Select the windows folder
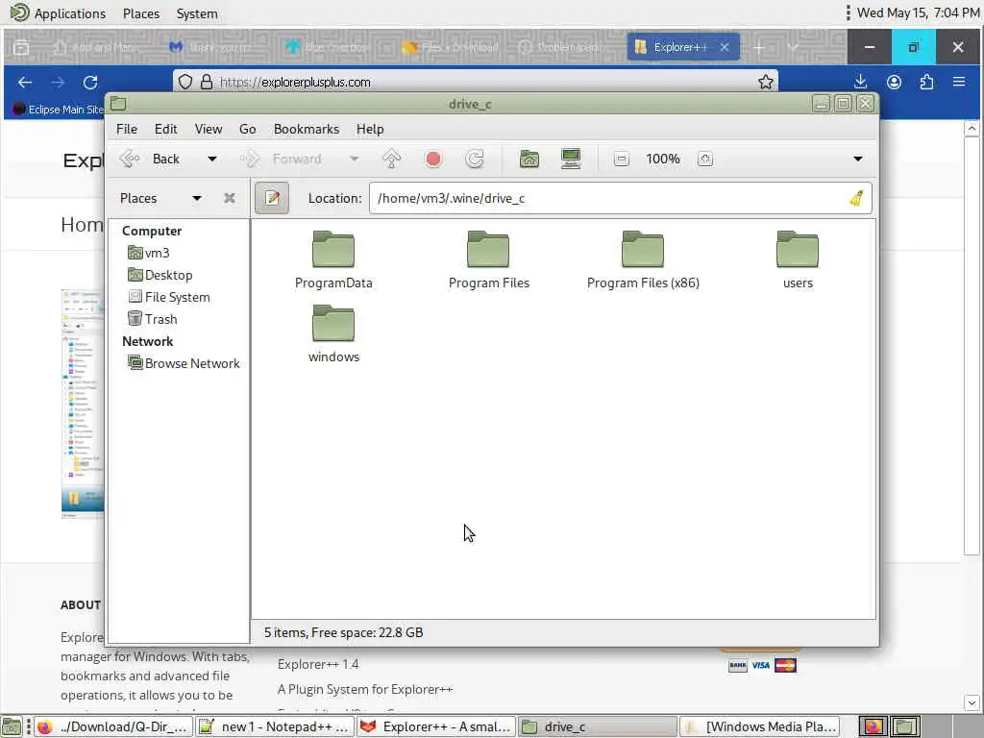The width and height of the screenshot is (984, 738). [333, 333]
